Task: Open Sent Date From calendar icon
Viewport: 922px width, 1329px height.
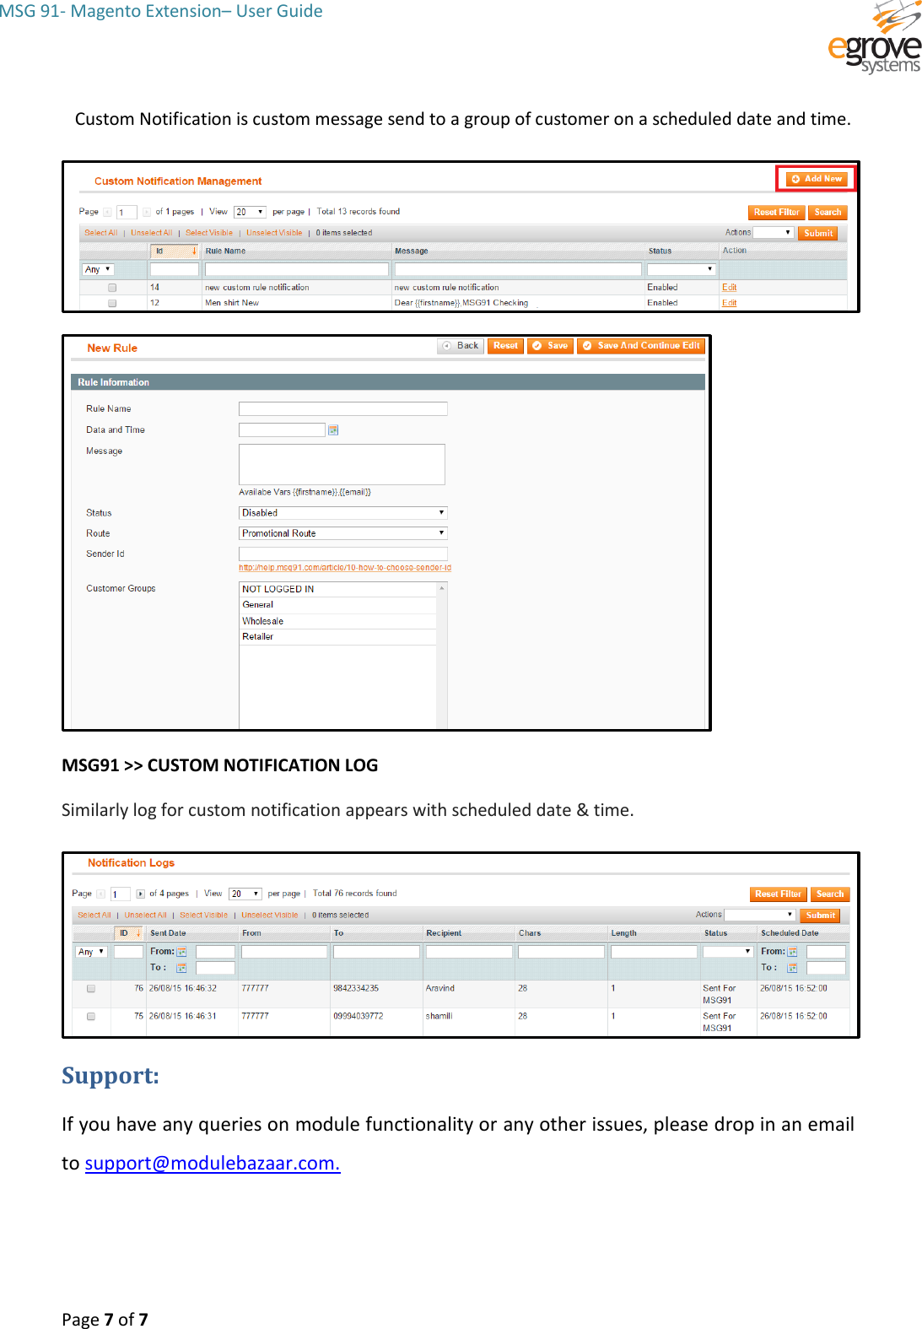Action: (181, 952)
